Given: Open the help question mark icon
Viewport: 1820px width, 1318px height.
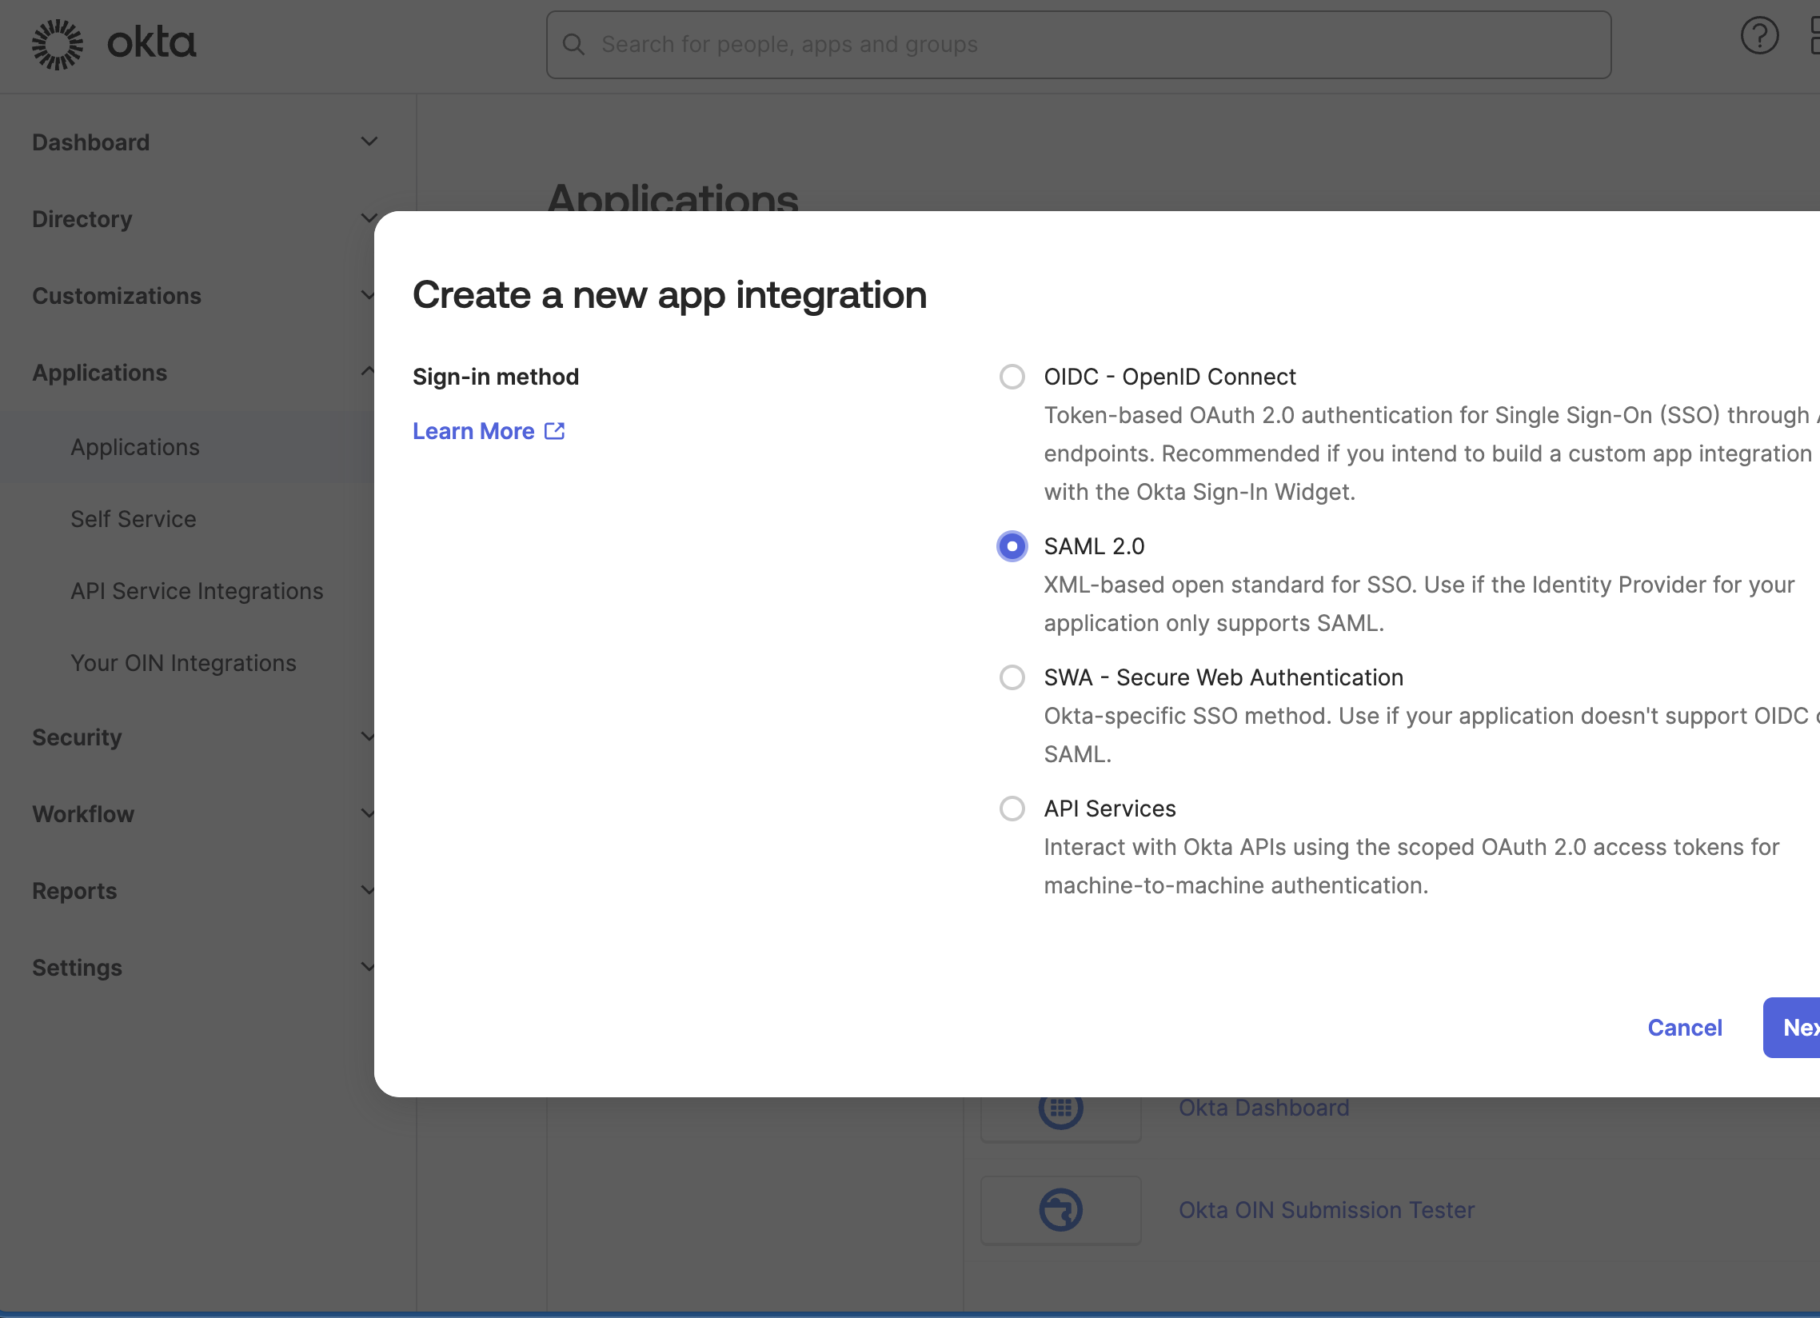Looking at the screenshot, I should click(x=1760, y=34).
